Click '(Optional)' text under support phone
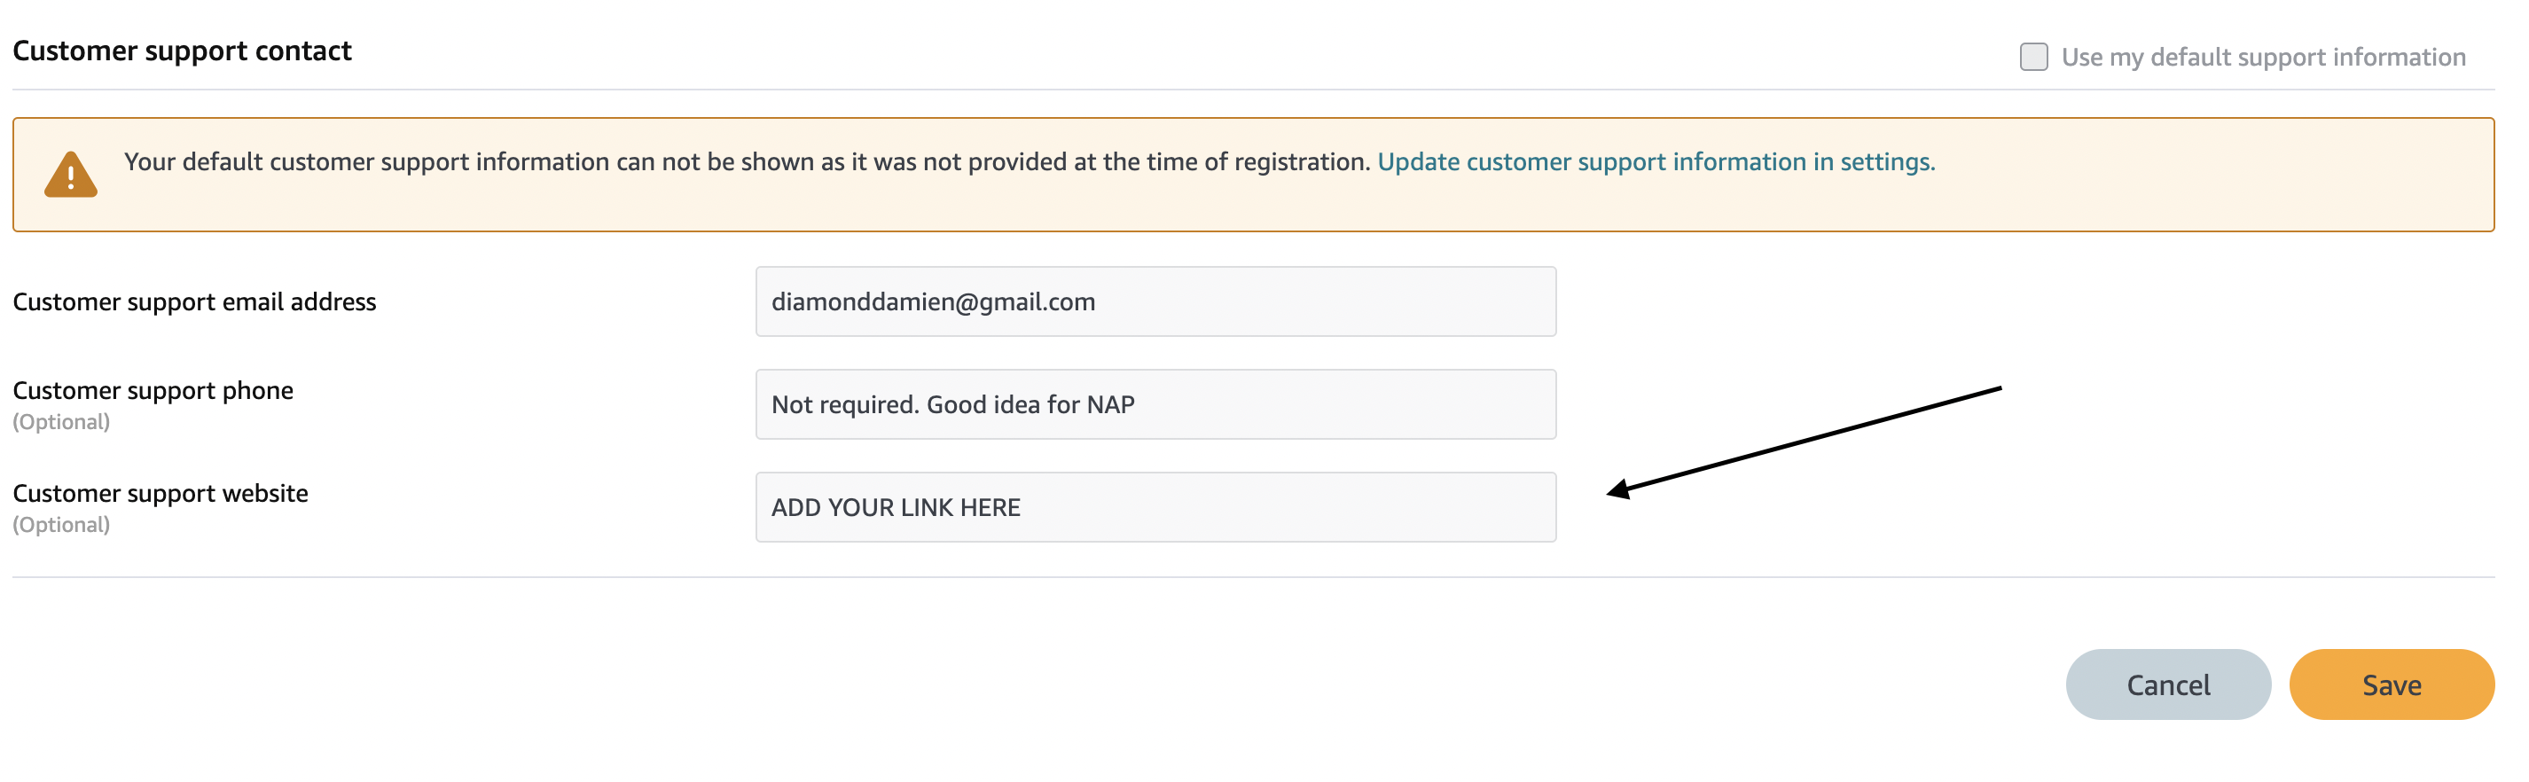 click(61, 422)
